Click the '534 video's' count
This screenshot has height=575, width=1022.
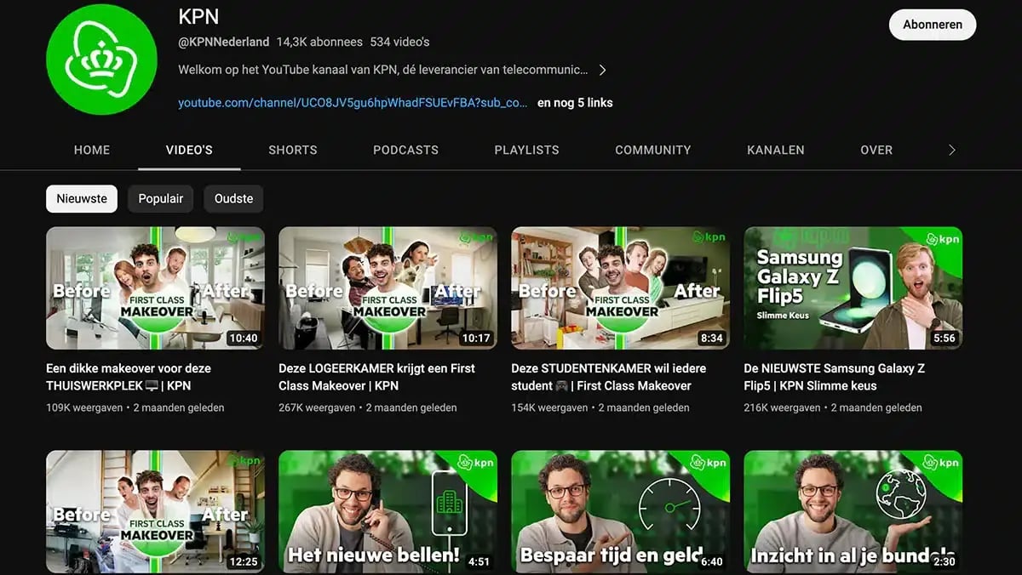click(x=399, y=42)
